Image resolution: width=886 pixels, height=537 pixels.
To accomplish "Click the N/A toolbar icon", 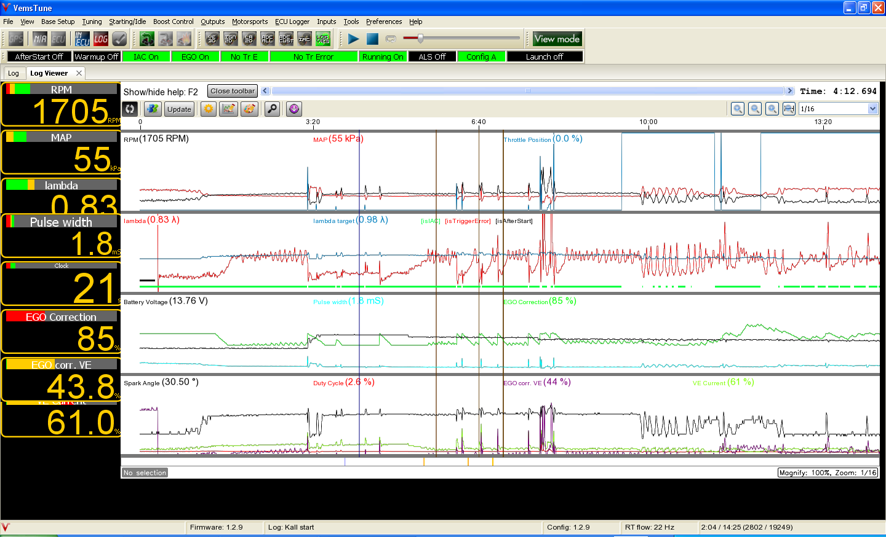I will tap(40, 39).
